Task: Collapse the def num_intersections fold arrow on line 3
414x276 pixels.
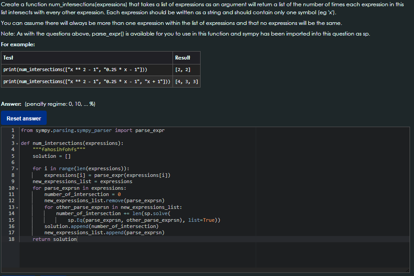Action: click(17, 144)
